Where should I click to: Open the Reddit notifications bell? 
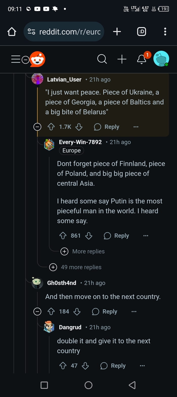tap(142, 59)
